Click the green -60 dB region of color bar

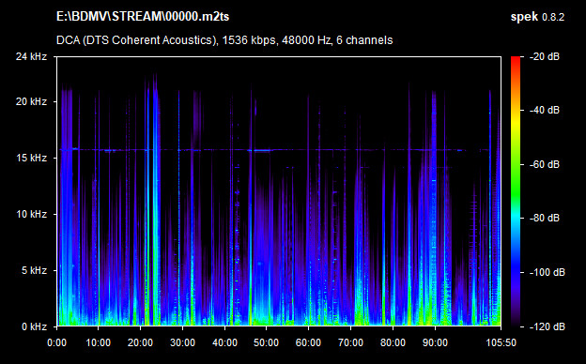click(x=516, y=164)
